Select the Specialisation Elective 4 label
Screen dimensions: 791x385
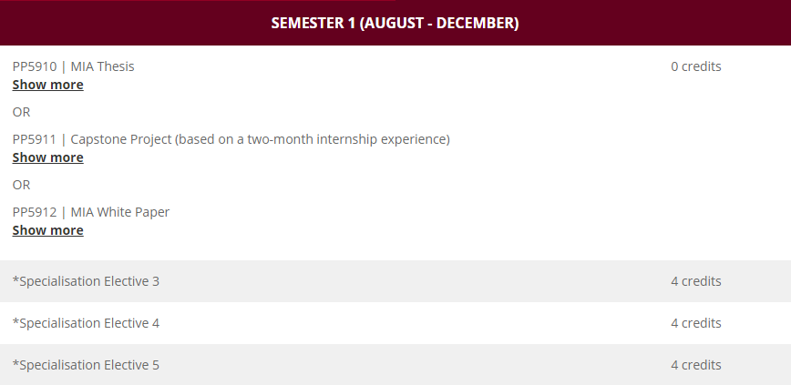[x=89, y=323]
